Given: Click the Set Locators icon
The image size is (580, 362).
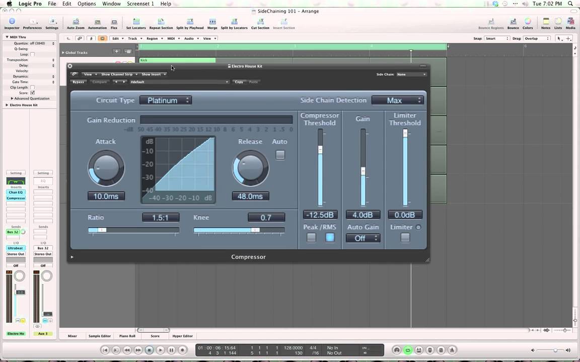Looking at the screenshot, I should click(x=136, y=24).
